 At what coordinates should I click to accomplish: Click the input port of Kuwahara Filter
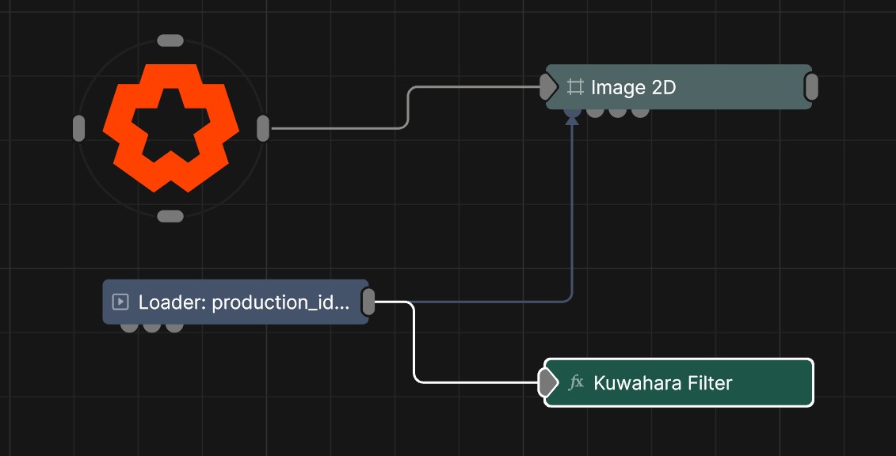[548, 382]
